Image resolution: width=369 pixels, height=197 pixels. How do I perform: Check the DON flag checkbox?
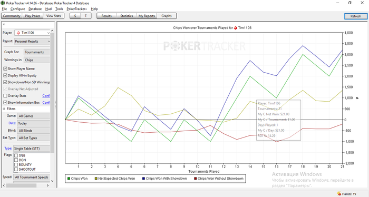point(16,160)
